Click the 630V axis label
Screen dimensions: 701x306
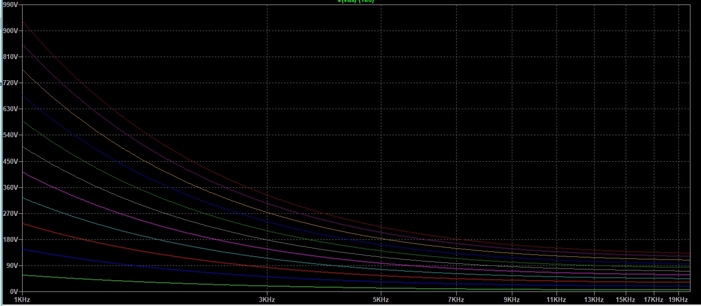[10, 109]
